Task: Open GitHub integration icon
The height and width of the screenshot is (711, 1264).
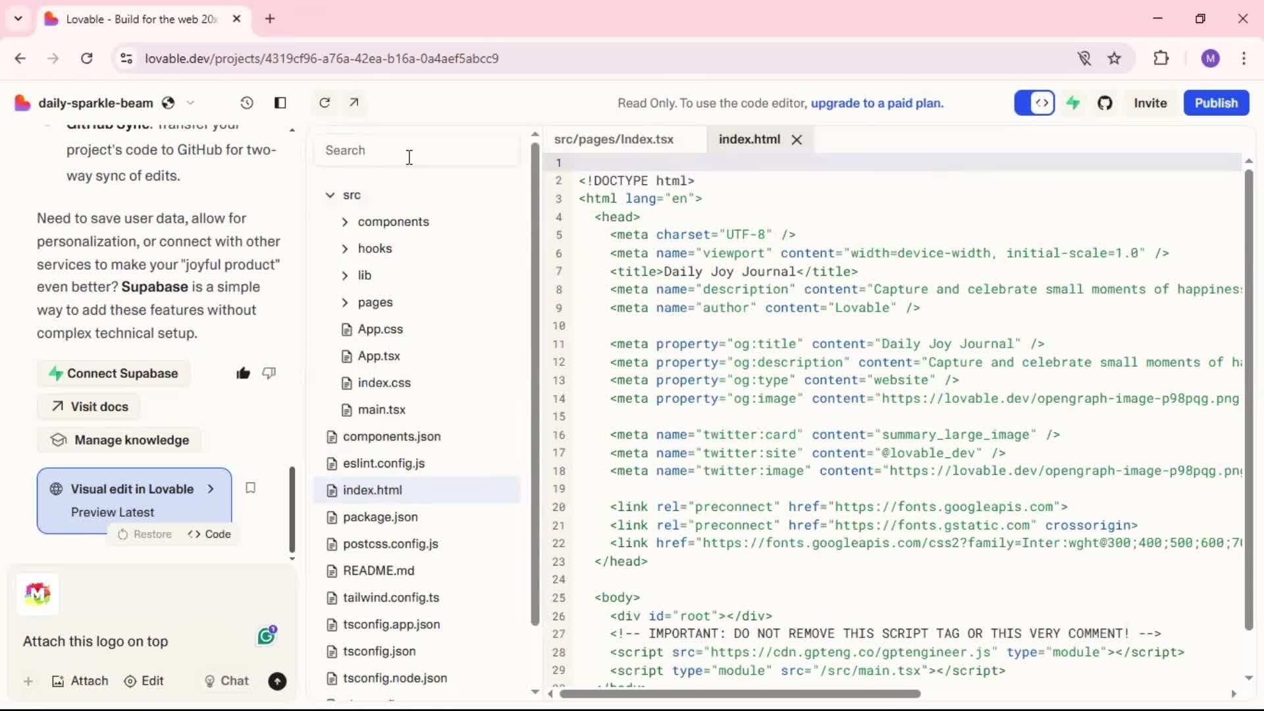Action: pyautogui.click(x=1105, y=103)
